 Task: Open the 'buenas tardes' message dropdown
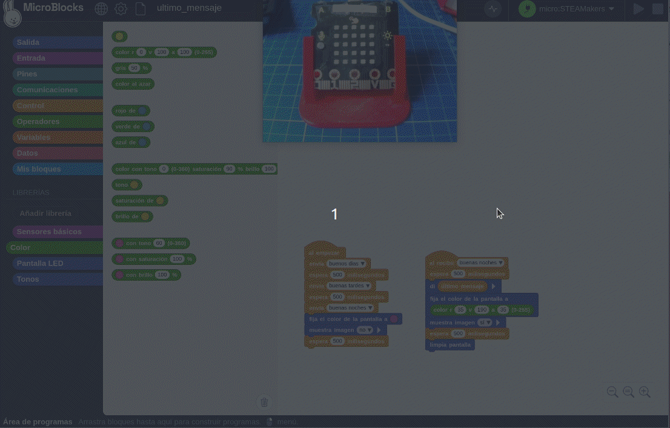click(349, 286)
